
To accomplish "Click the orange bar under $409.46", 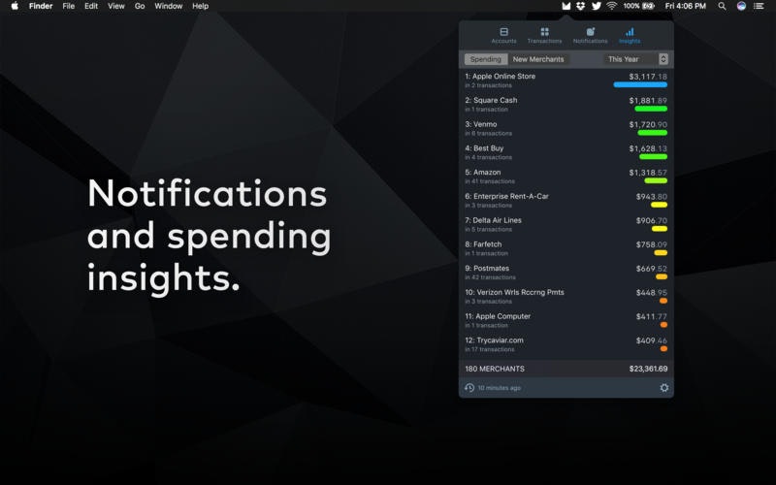I will pos(663,349).
